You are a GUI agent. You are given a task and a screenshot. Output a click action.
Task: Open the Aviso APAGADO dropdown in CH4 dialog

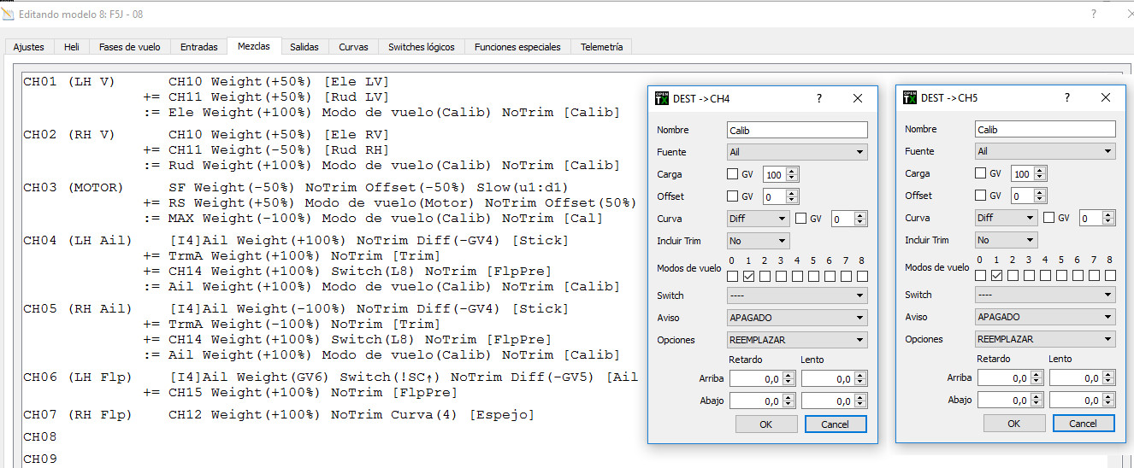[797, 318]
